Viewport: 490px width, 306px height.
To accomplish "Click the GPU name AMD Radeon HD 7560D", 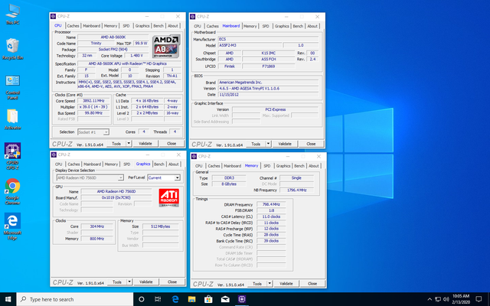I will 116,191.
